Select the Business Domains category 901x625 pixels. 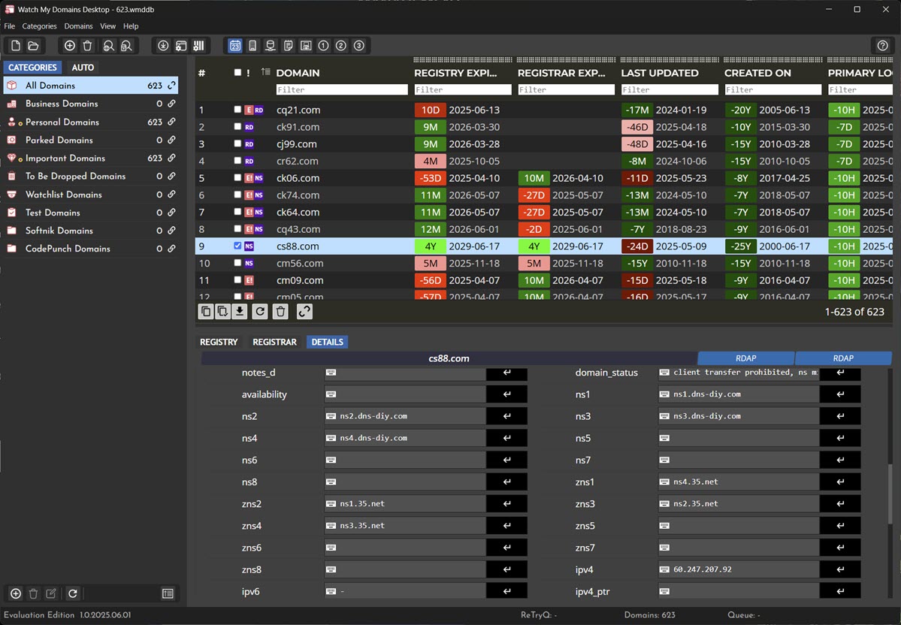click(91, 104)
